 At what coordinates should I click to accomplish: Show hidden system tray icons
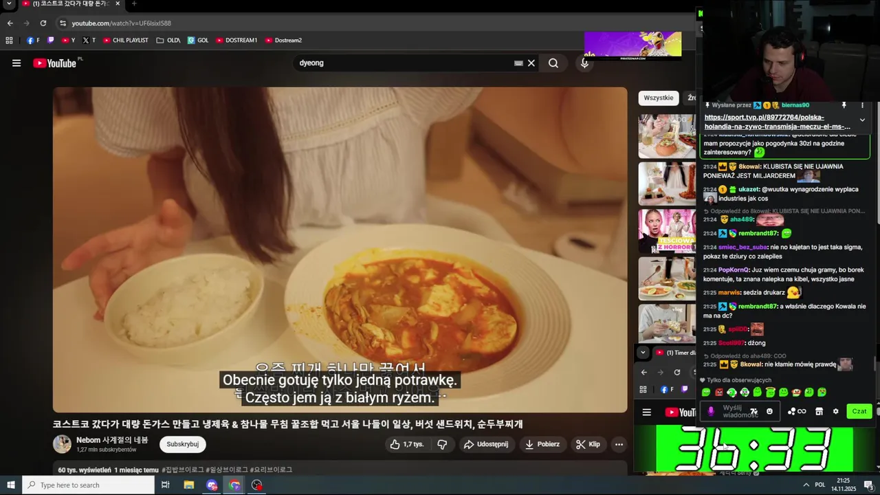806,485
